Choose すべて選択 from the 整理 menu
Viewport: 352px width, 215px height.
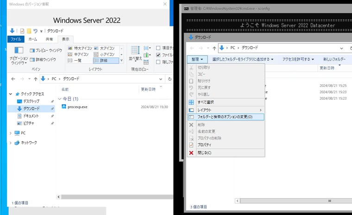click(226, 102)
